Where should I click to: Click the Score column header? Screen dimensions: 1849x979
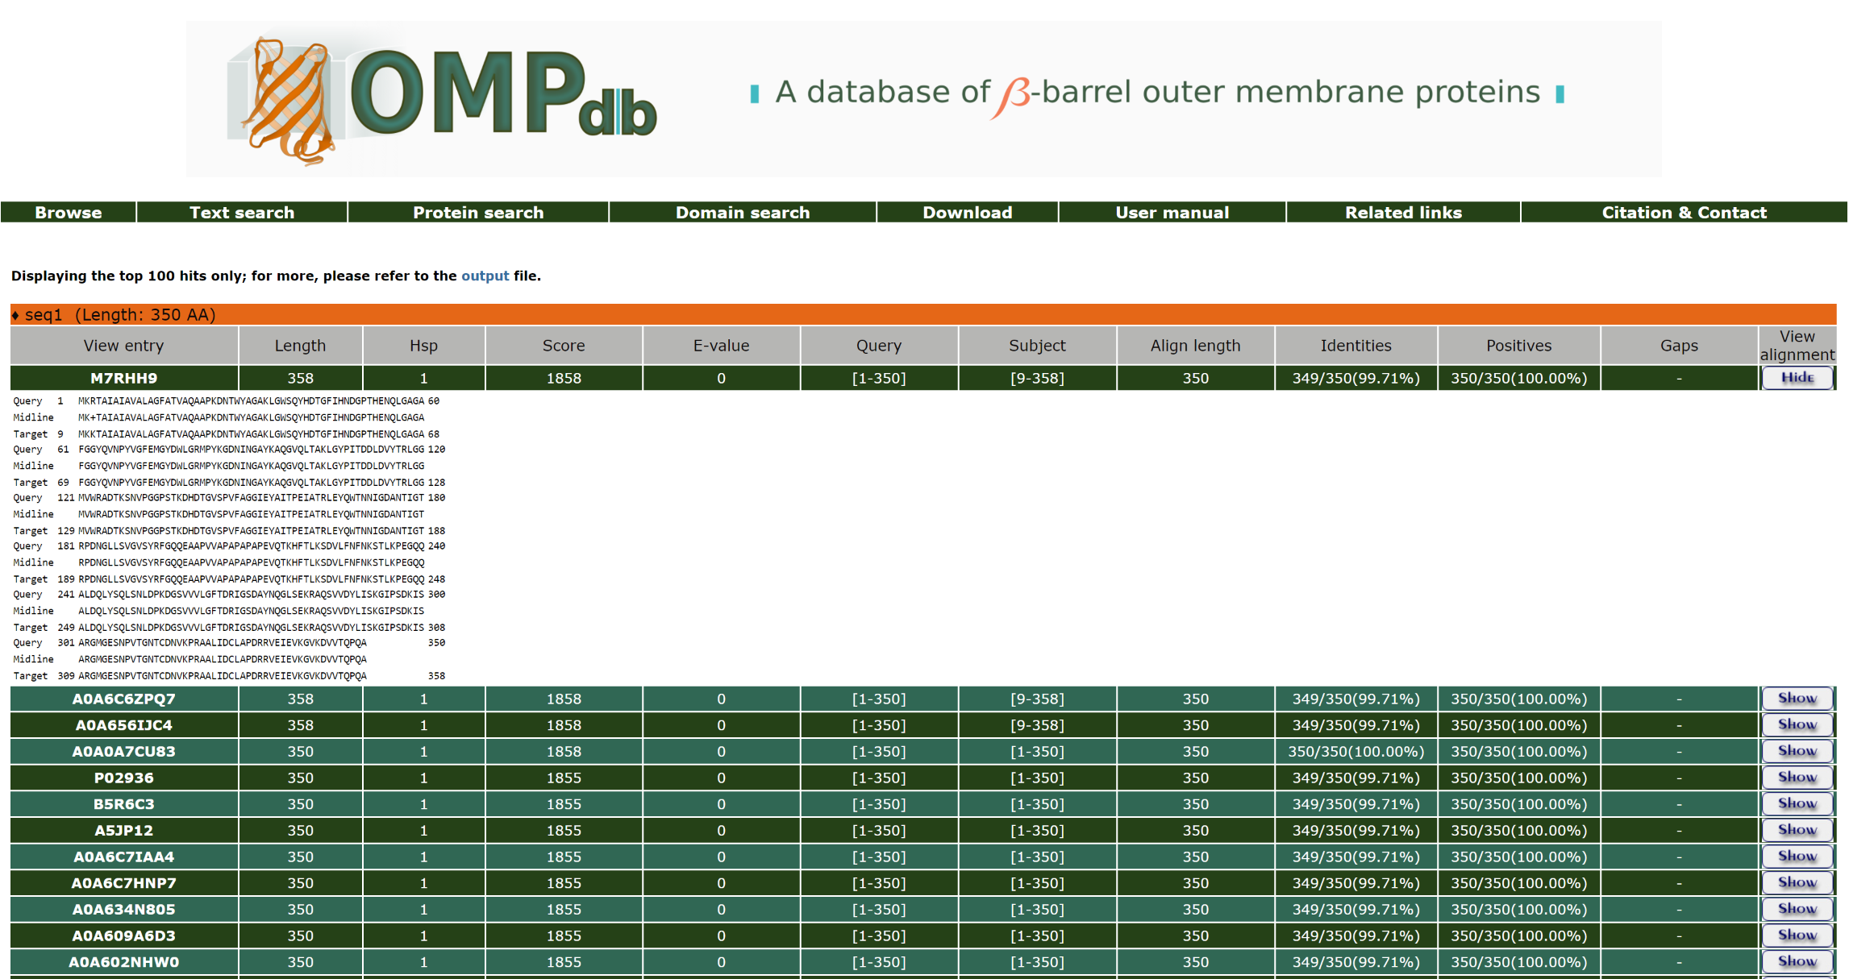564,346
